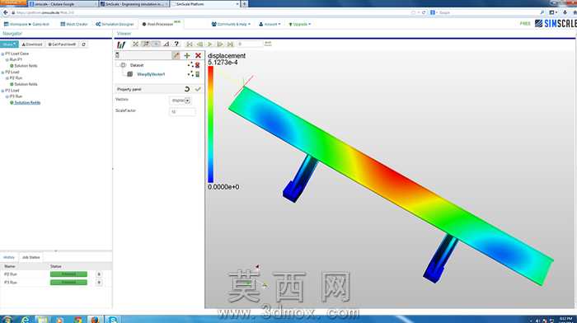The image size is (577, 323).
Task: Click the refresh button in Navigator toolbar
Action: tap(83, 44)
